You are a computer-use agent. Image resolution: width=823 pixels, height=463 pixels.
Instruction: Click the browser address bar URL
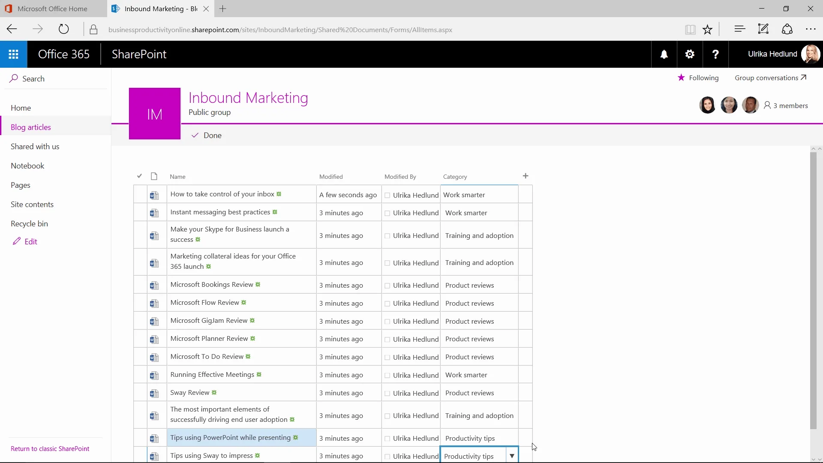click(x=280, y=30)
